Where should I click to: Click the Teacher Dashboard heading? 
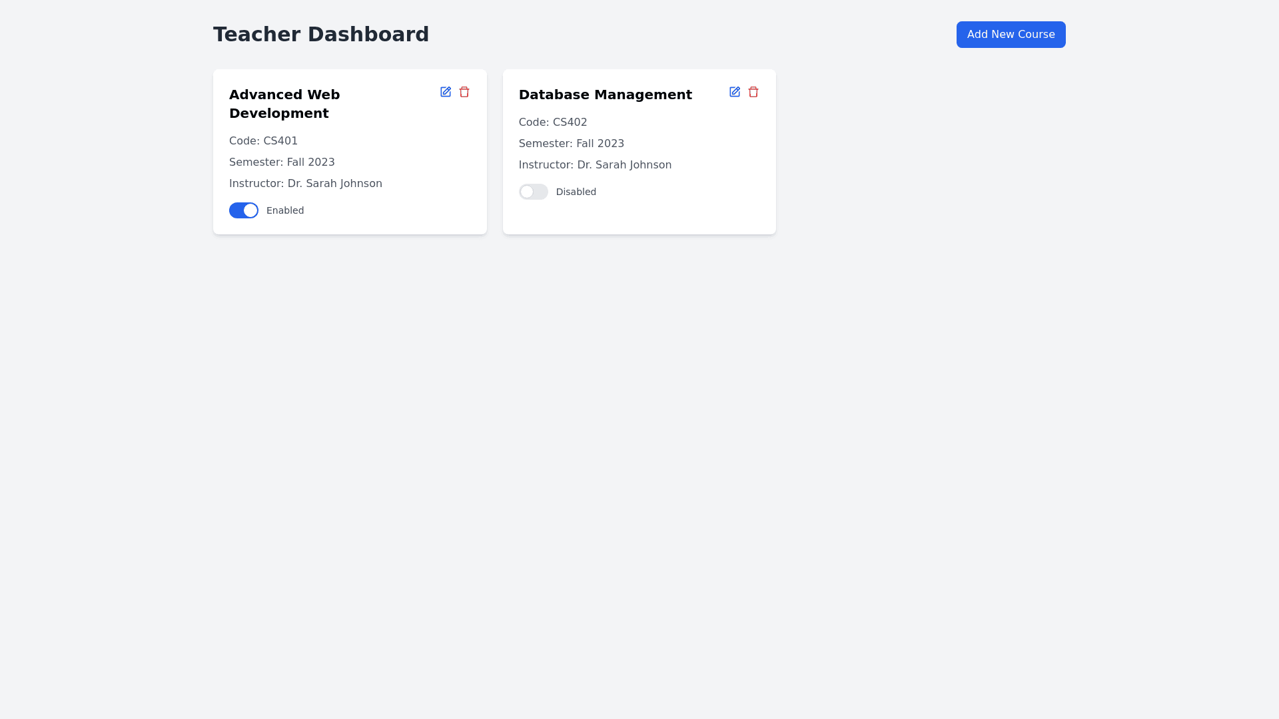pyautogui.click(x=320, y=35)
